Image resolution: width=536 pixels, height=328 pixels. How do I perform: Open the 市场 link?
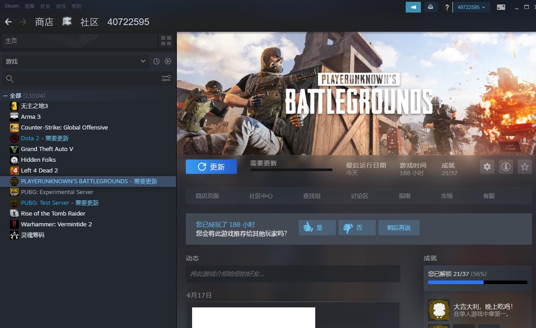447,196
